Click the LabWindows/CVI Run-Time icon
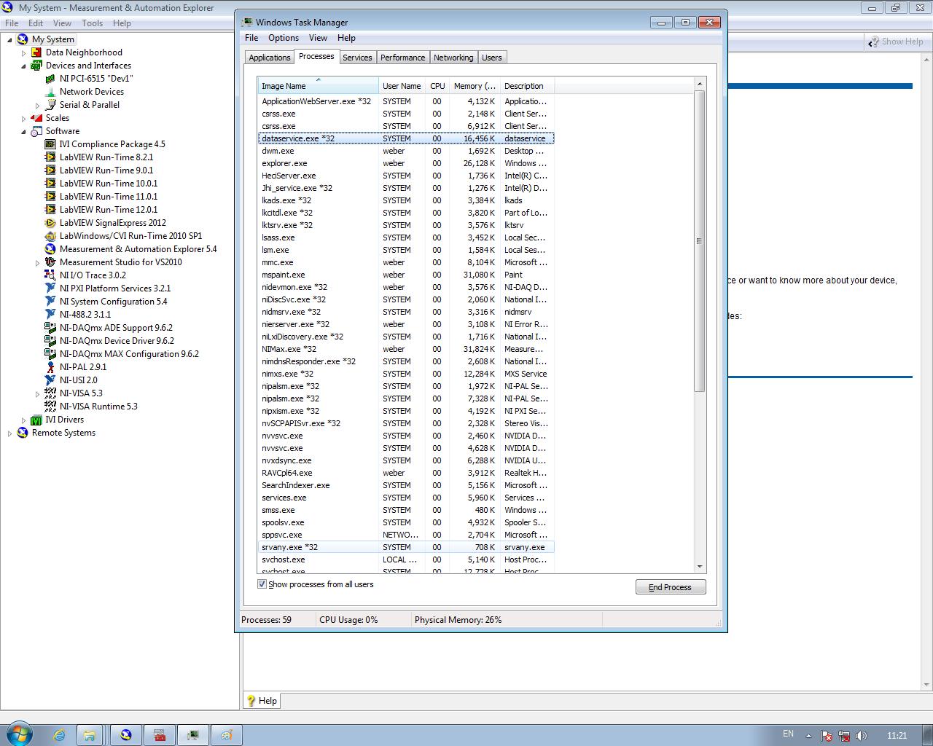The height and width of the screenshot is (746, 933). click(x=50, y=236)
